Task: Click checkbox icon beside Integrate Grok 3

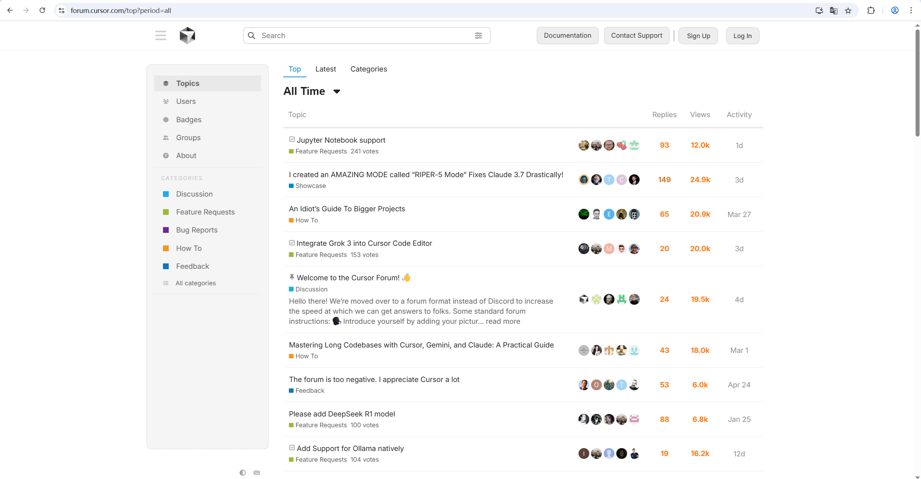Action: tap(292, 243)
